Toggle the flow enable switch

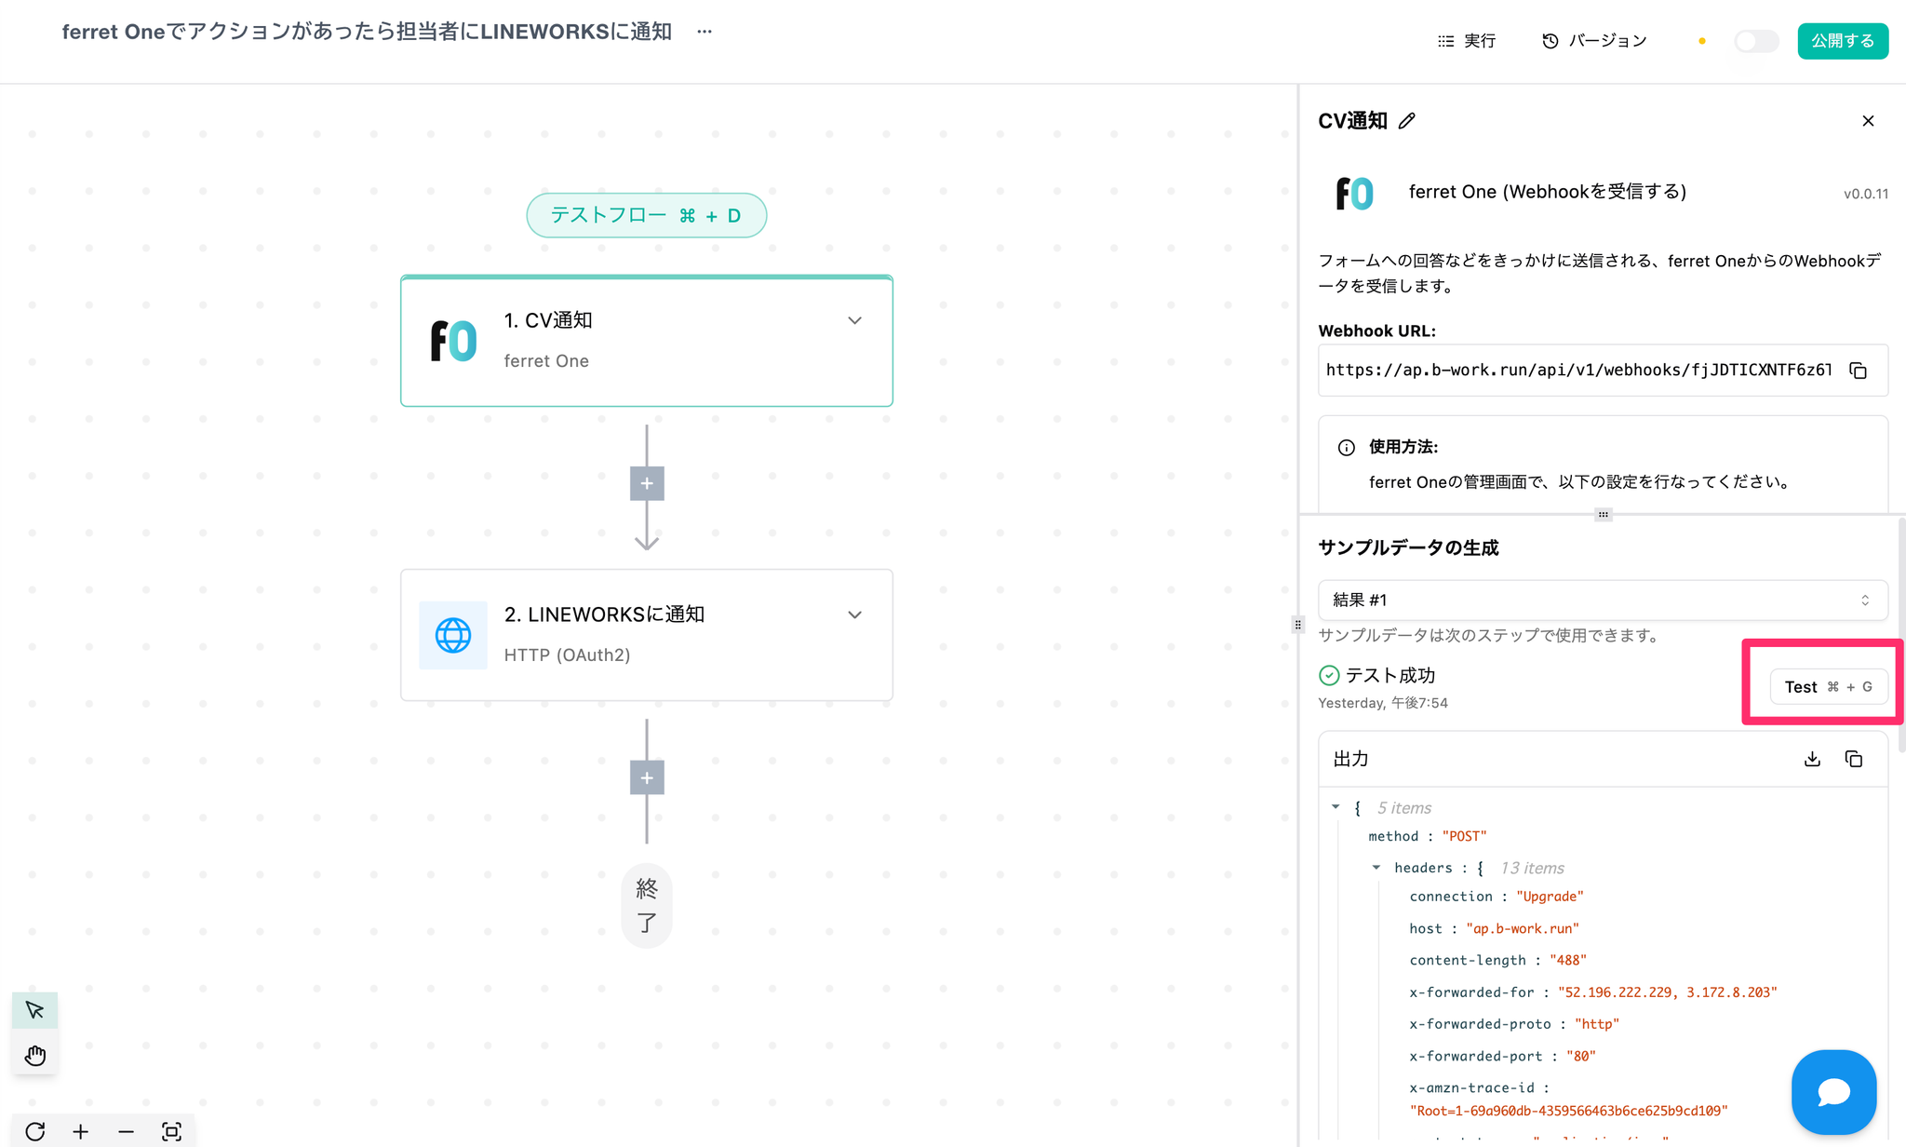(x=1755, y=41)
